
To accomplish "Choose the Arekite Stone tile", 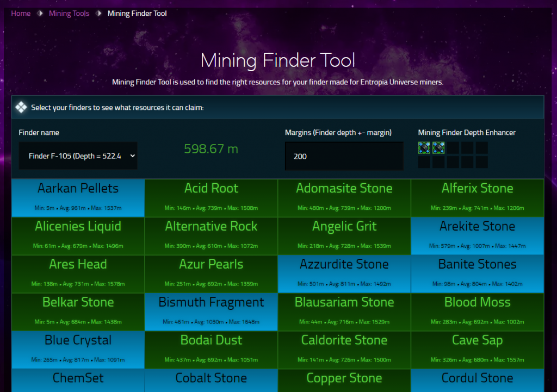I will coord(478,236).
